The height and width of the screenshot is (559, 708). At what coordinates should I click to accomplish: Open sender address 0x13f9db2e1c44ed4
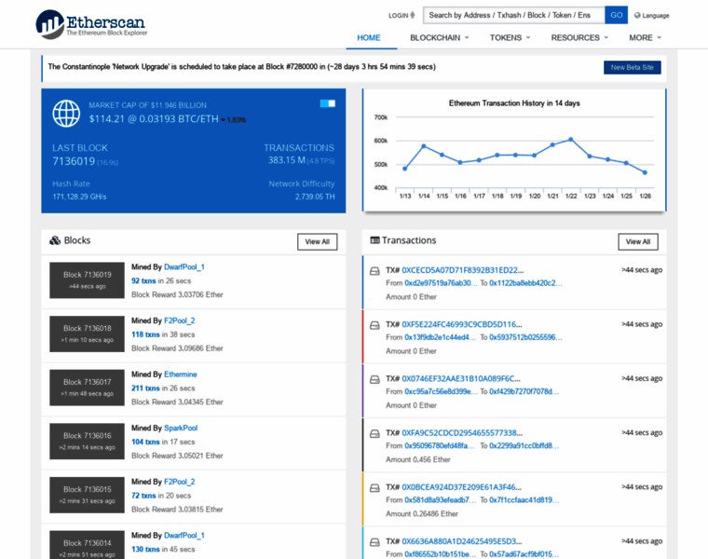click(x=441, y=337)
